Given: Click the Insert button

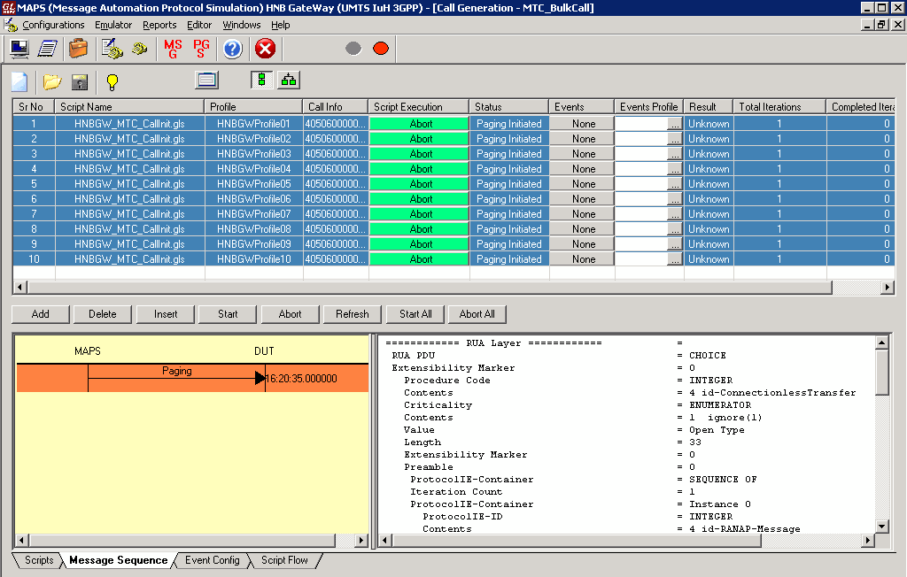Looking at the screenshot, I should click(x=166, y=314).
